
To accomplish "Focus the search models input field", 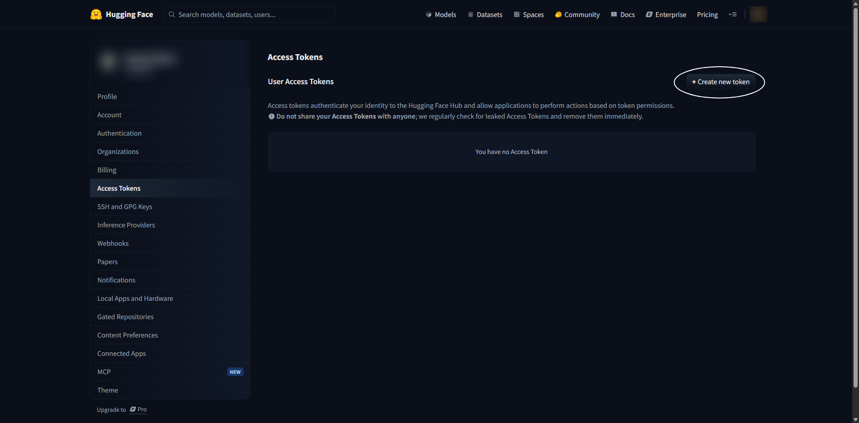I will [250, 14].
